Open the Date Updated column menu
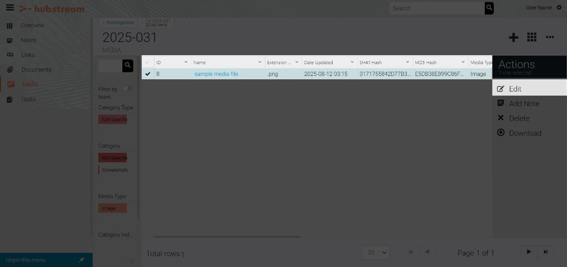The width and height of the screenshot is (567, 267). click(x=352, y=62)
